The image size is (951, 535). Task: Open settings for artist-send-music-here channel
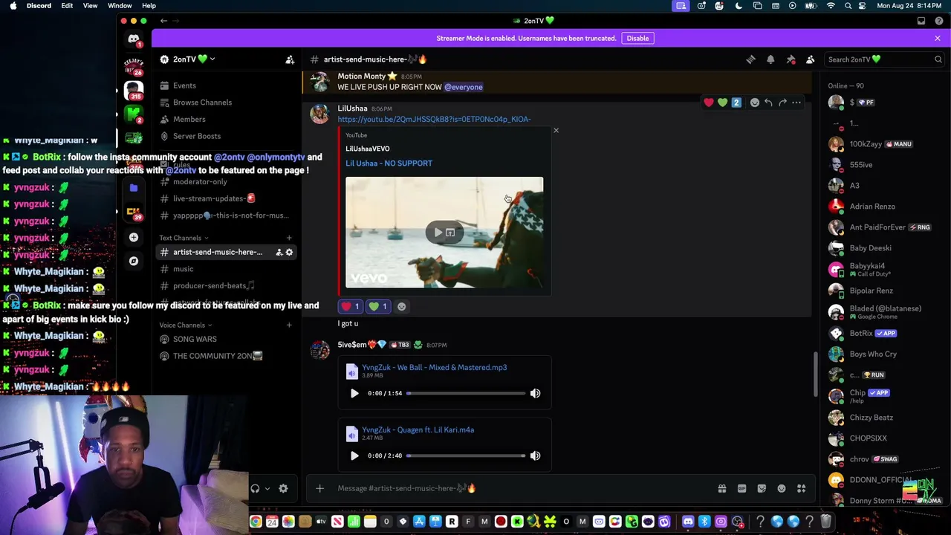pyautogui.click(x=289, y=253)
